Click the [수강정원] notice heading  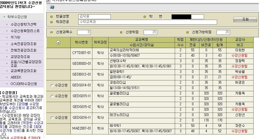point(8,93)
